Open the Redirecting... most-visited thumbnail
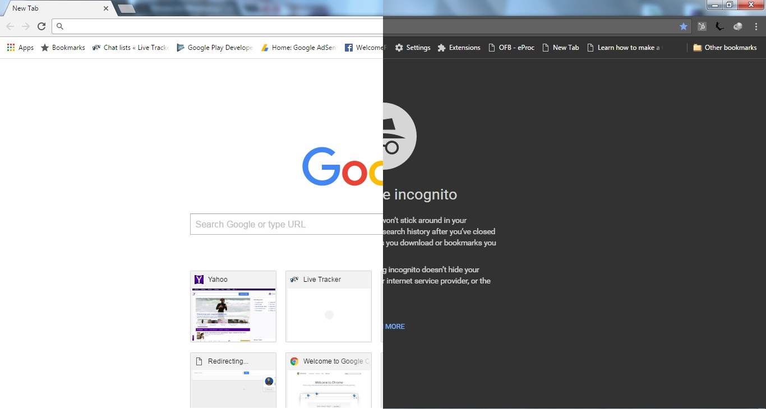This screenshot has height=409, width=766. point(233,381)
